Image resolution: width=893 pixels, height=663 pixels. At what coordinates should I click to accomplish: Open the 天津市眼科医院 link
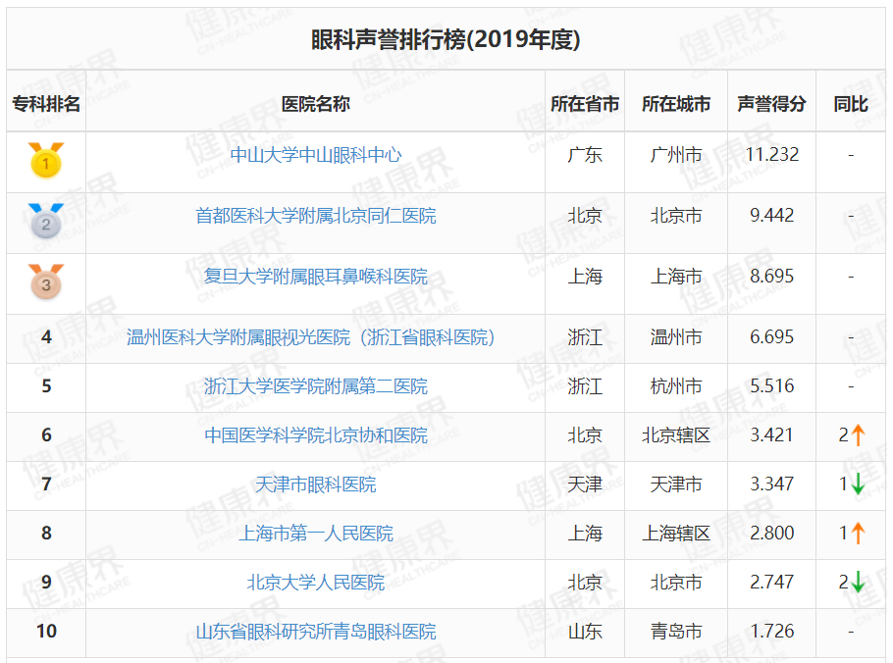[x=315, y=484]
